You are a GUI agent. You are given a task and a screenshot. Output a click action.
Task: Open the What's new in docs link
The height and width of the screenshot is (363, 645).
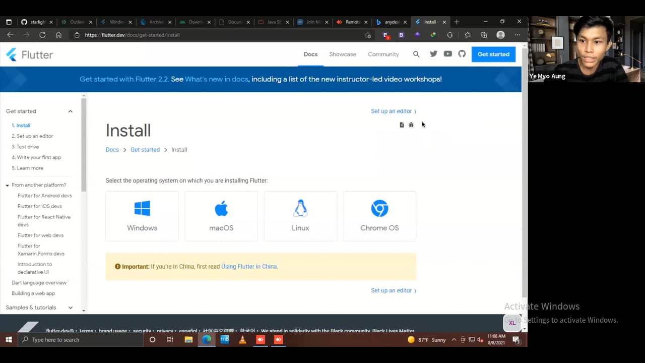[216, 79]
